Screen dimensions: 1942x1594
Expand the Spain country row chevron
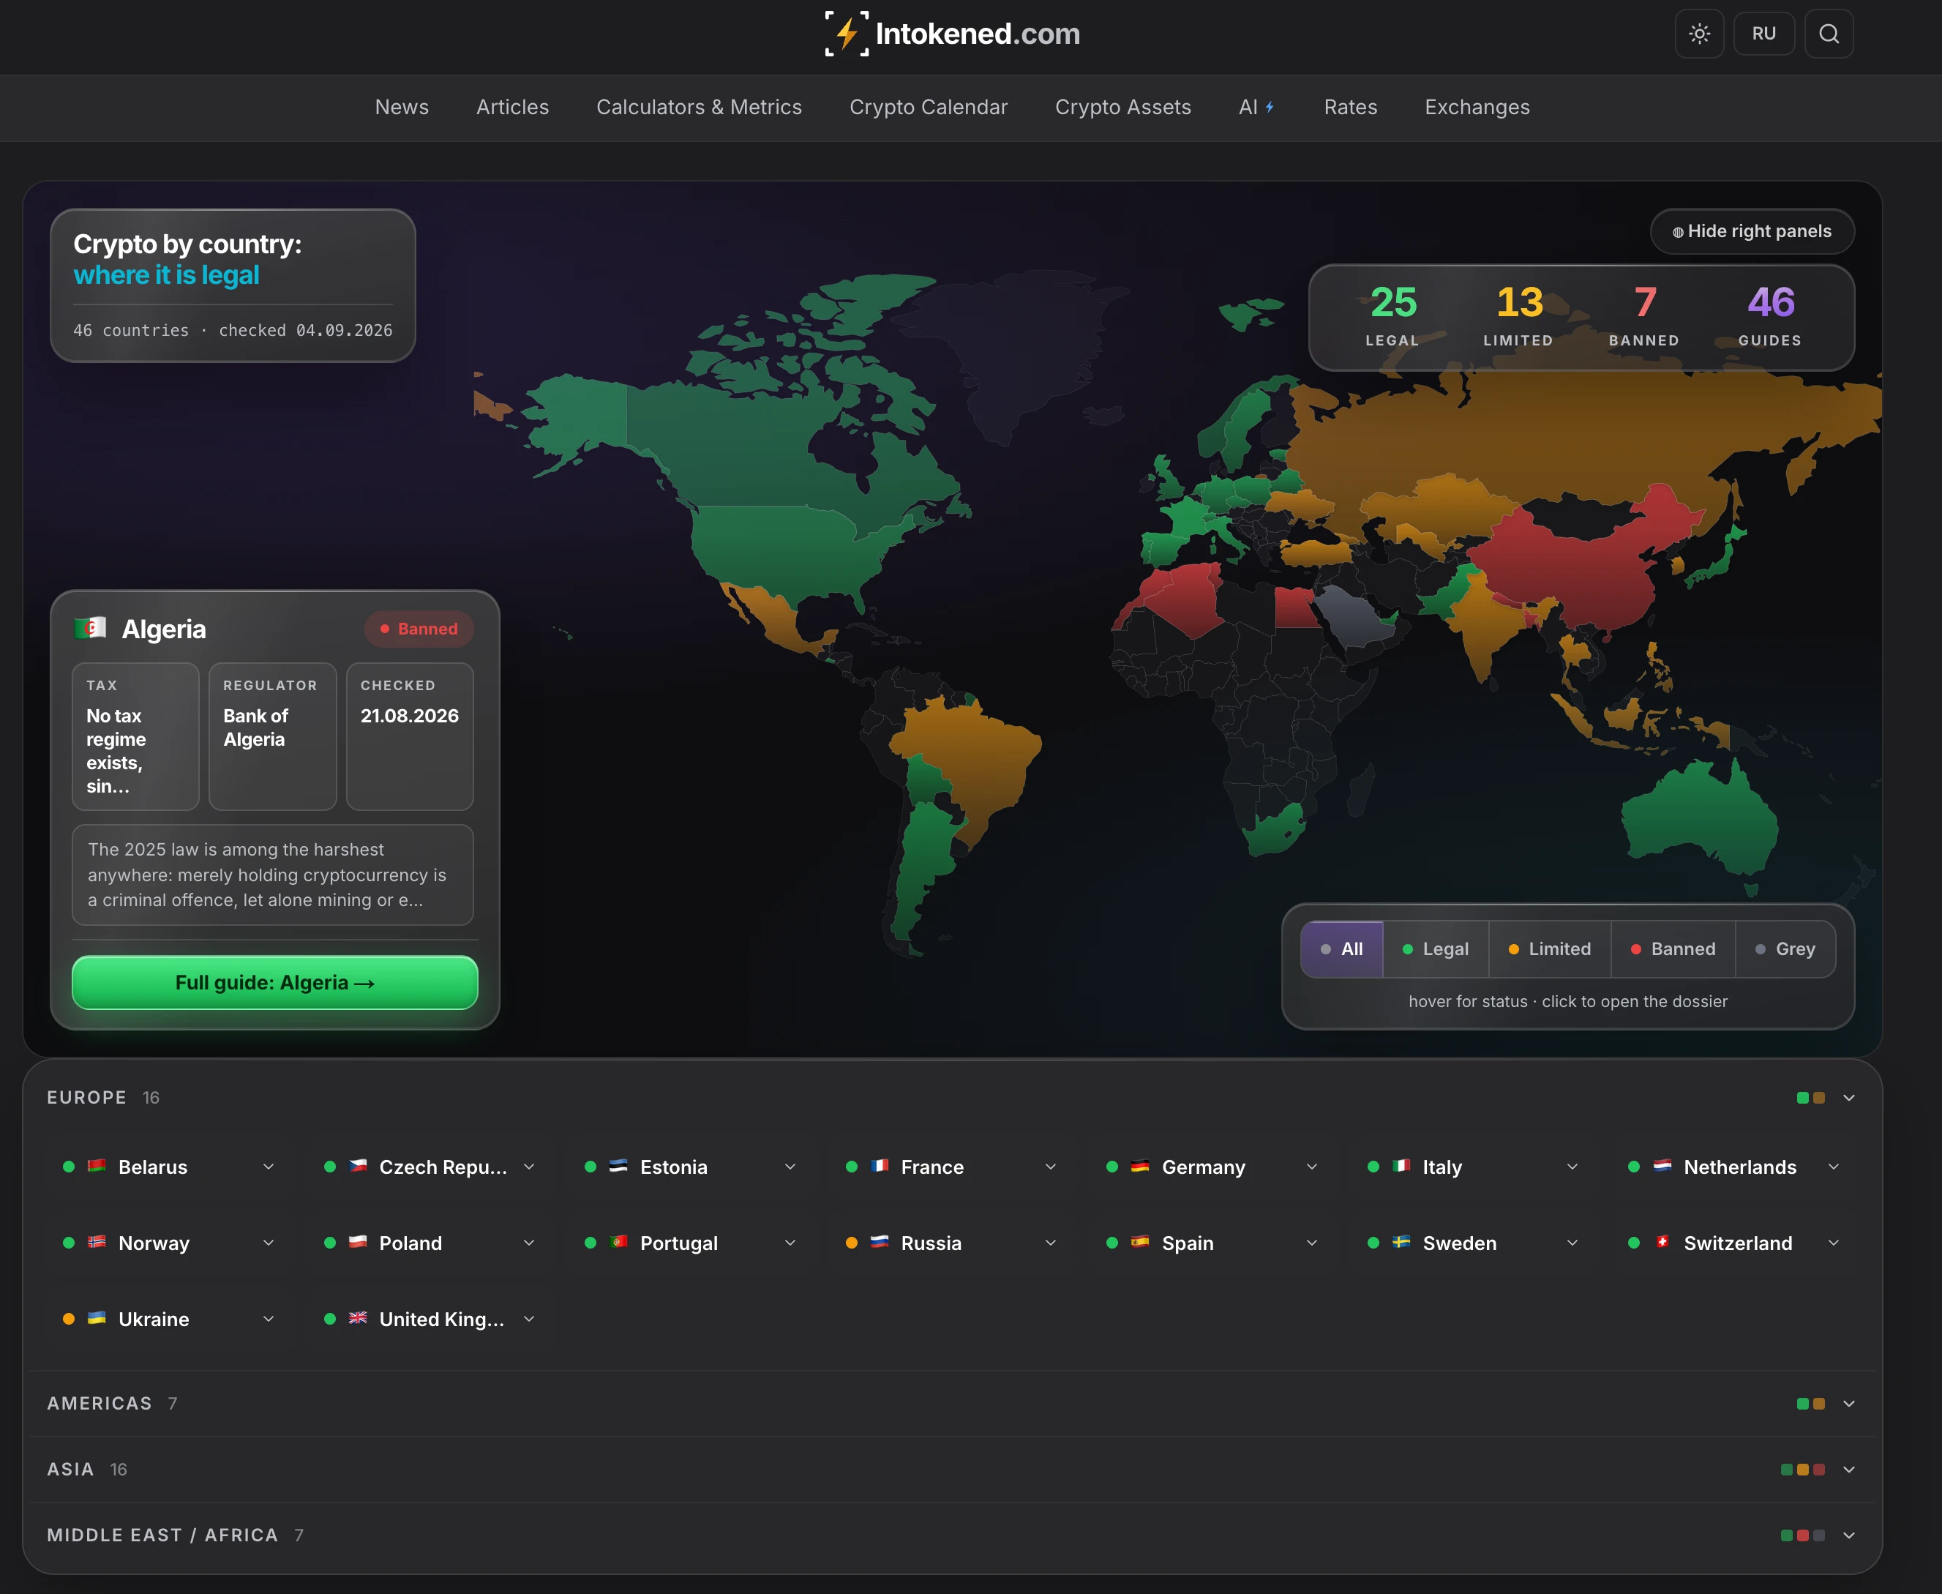[1311, 1242]
